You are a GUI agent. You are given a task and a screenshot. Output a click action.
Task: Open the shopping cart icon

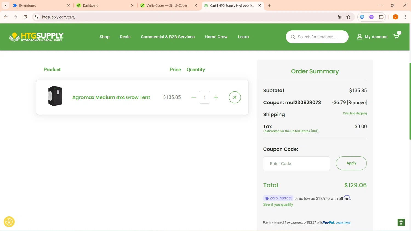[x=396, y=37]
